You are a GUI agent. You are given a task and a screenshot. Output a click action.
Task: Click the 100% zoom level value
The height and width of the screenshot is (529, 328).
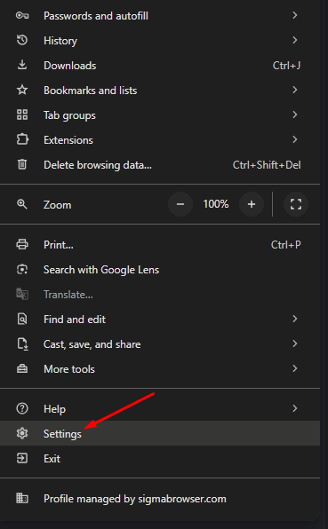pos(216,204)
